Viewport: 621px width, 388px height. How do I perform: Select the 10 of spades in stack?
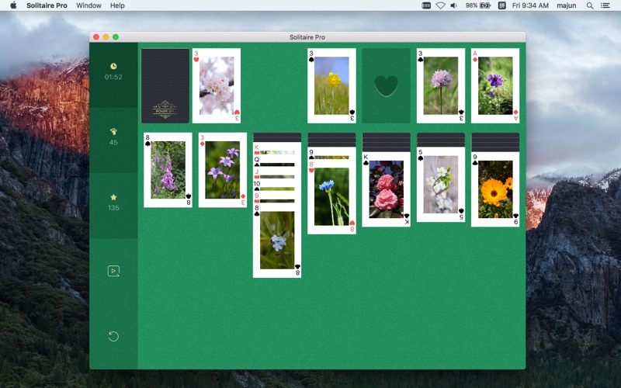(x=277, y=185)
